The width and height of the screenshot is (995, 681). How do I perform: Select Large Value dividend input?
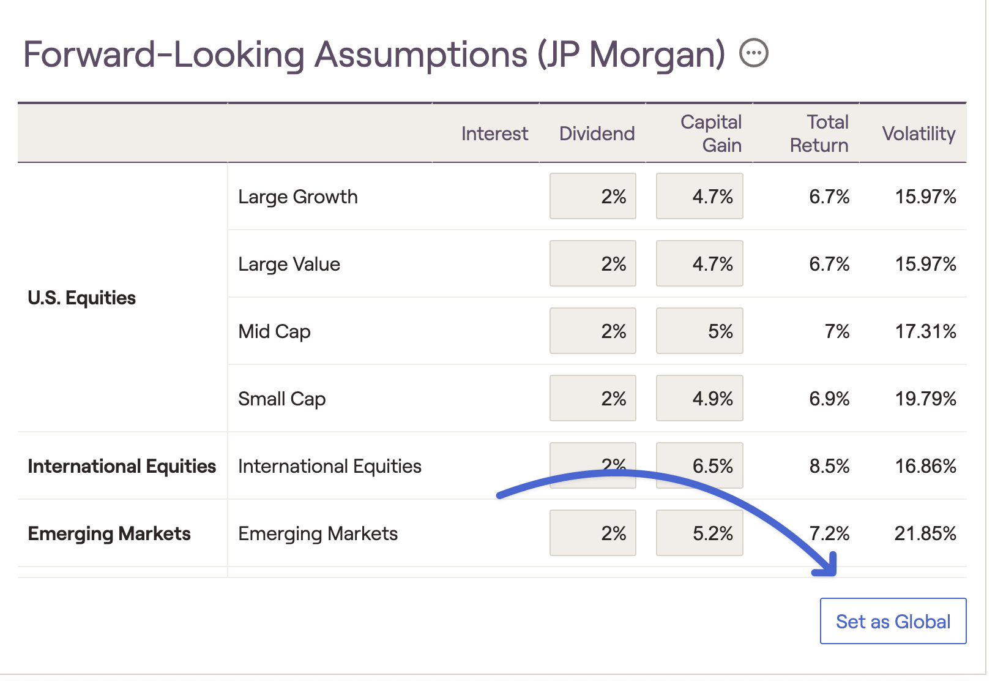[x=592, y=263]
